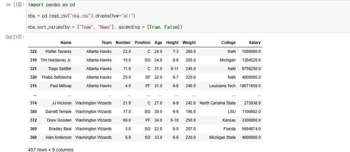Click row index 322
Image resolution: width=350 pixels, height=152 pixels.
click(33, 52)
